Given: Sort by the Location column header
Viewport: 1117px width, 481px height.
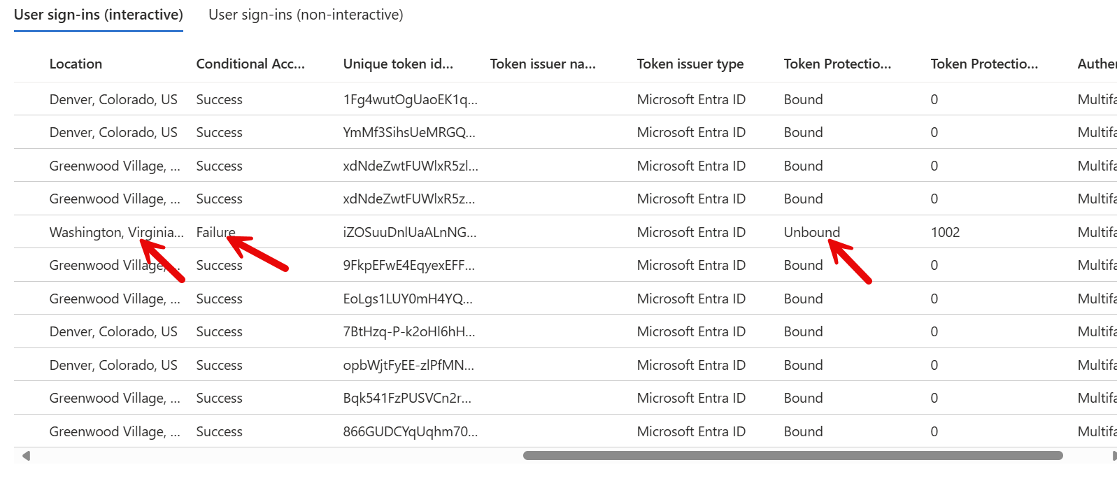Looking at the screenshot, I should pyautogui.click(x=76, y=64).
